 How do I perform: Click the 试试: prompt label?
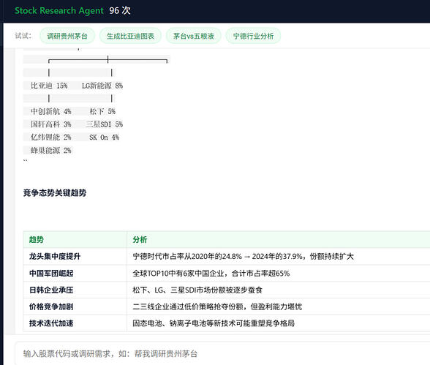23,36
